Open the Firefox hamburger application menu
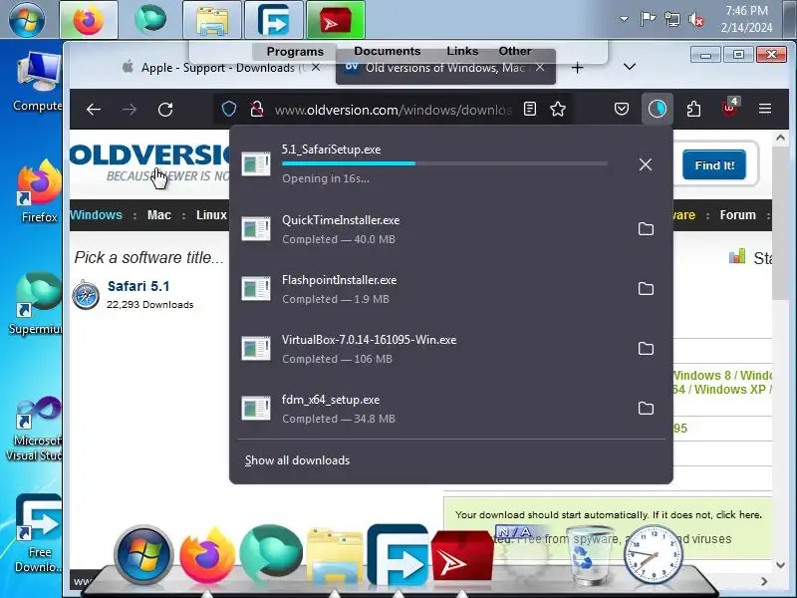The height and width of the screenshot is (598, 797). tap(765, 109)
